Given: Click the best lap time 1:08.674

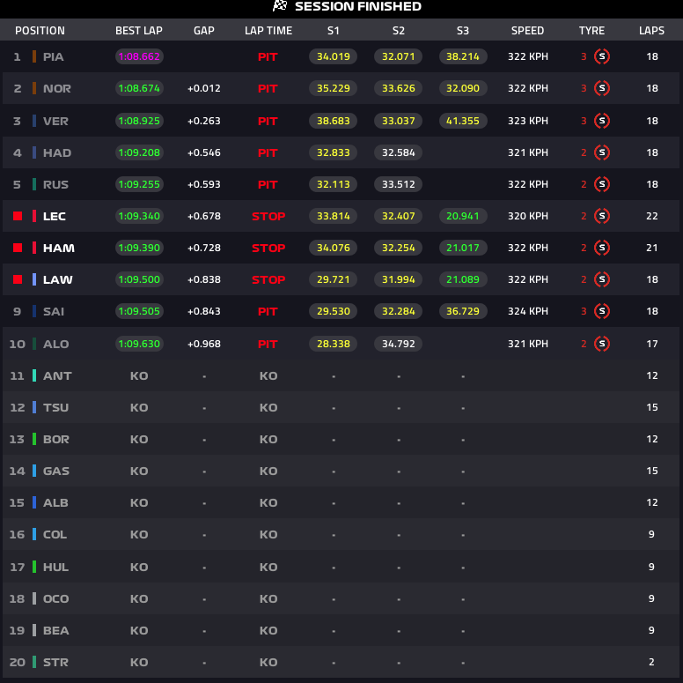Looking at the screenshot, I should click(x=139, y=88).
